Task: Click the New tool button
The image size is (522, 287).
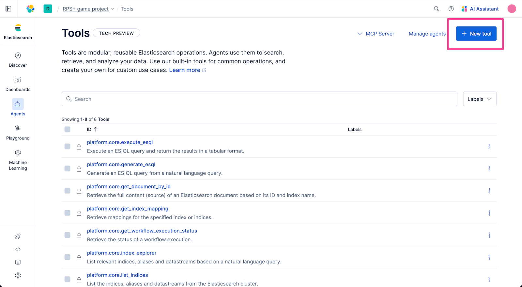Action: tap(476, 34)
